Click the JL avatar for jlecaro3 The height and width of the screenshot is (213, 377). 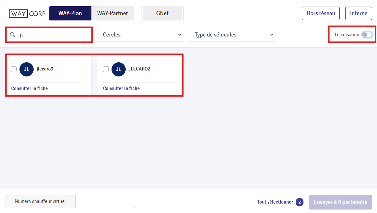pos(26,69)
